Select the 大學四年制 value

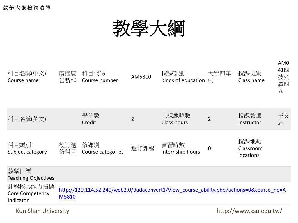coord(219,77)
